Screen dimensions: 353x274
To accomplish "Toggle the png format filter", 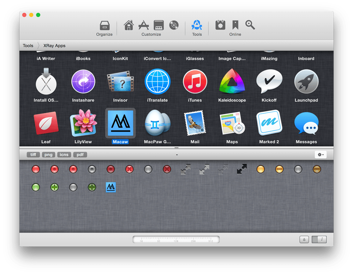I will point(48,154).
